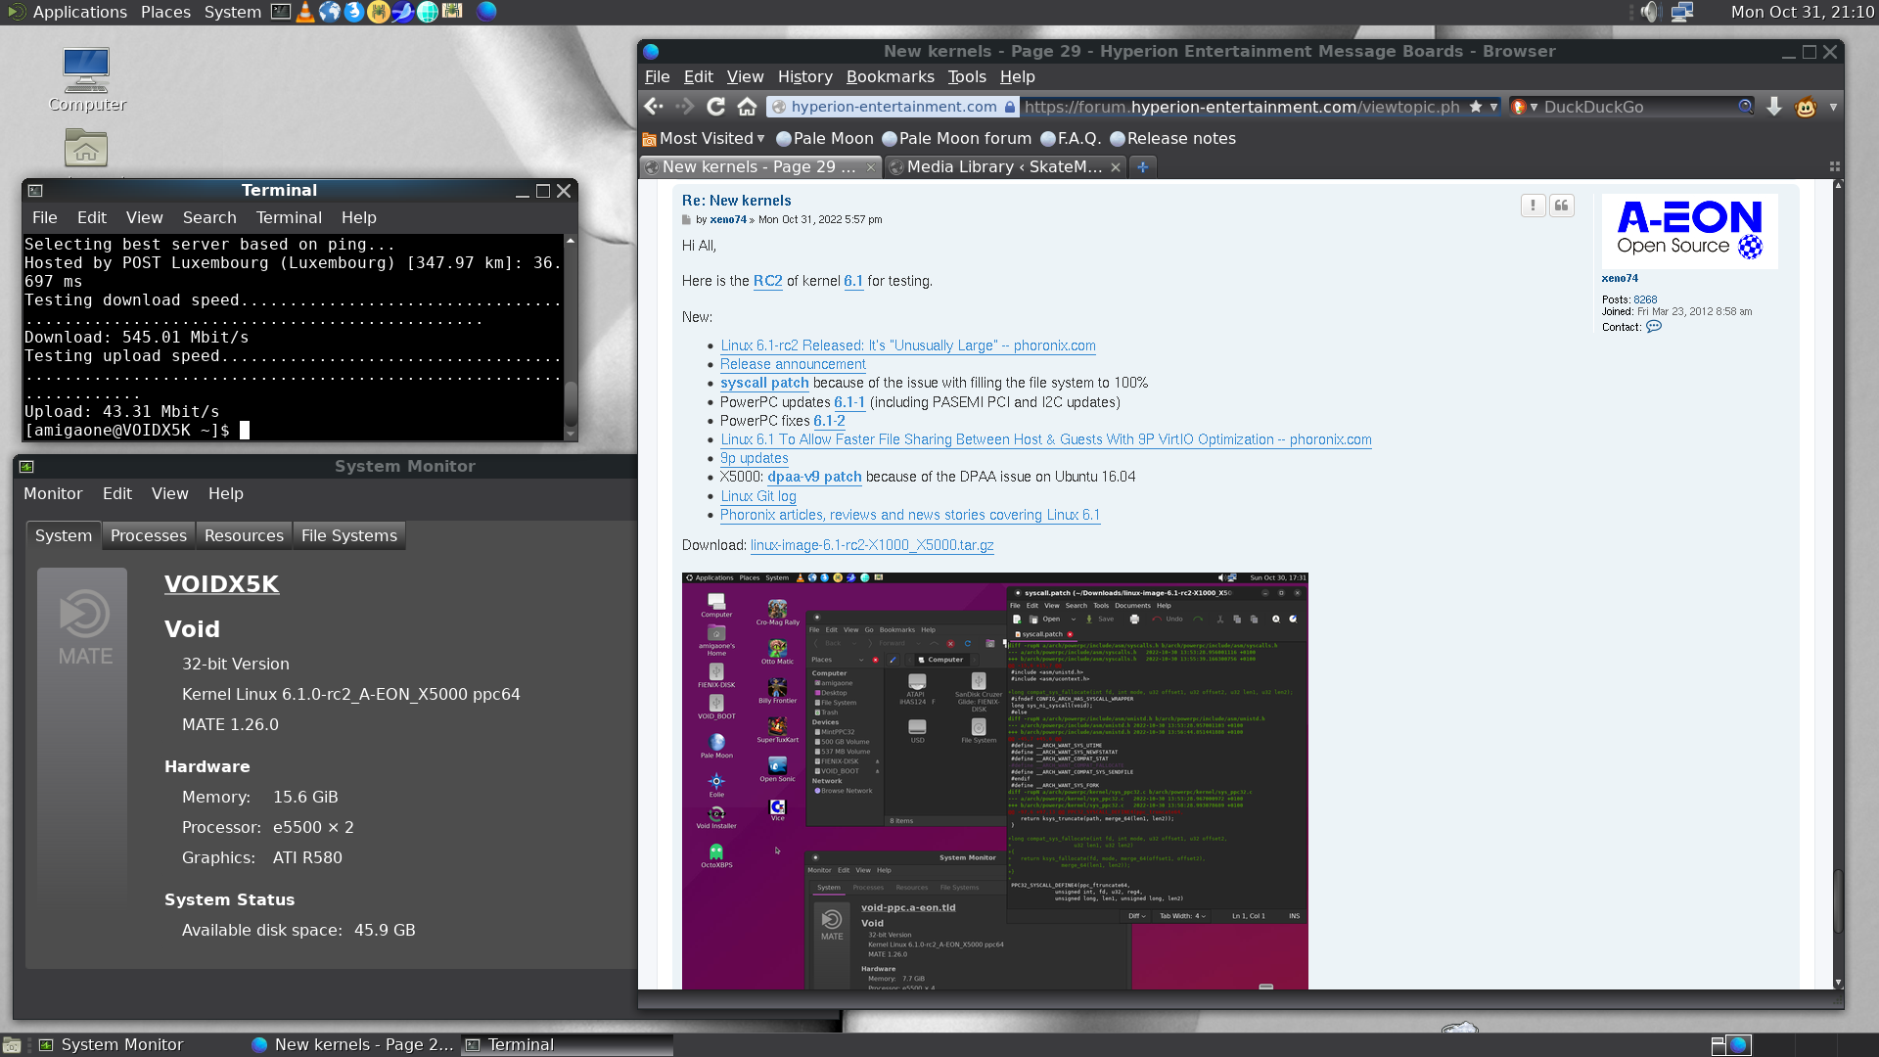The height and width of the screenshot is (1057, 1879).
Task: Launch VLC from the top panel
Action: click(305, 12)
